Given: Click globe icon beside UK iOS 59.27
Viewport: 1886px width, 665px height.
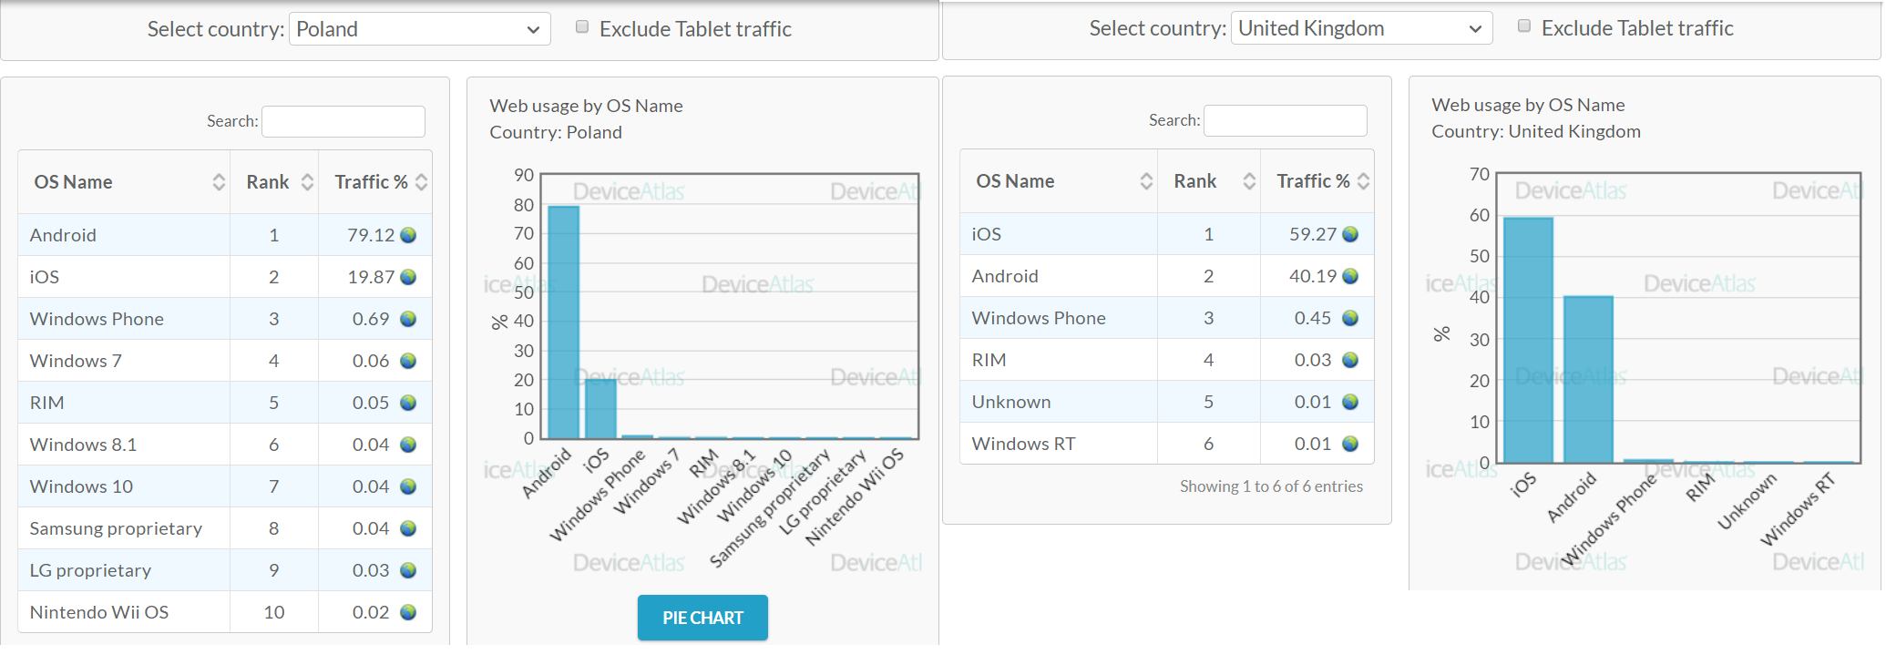Looking at the screenshot, I should pyautogui.click(x=1350, y=234).
